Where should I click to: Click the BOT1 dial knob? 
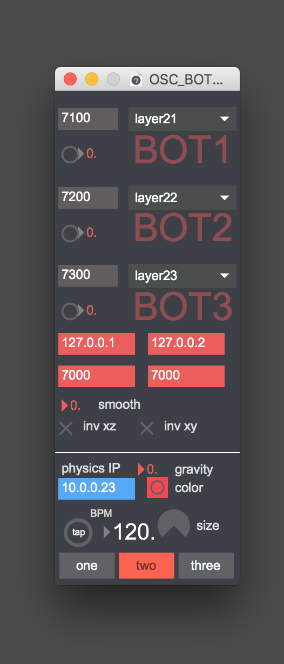[x=70, y=155]
